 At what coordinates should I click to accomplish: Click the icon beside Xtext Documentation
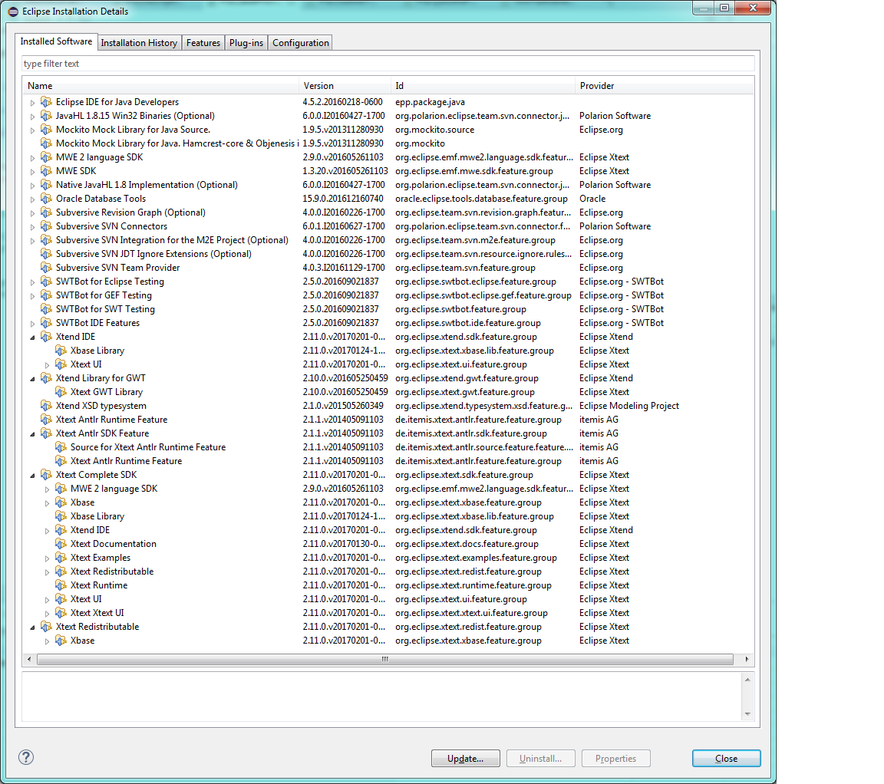[61, 544]
